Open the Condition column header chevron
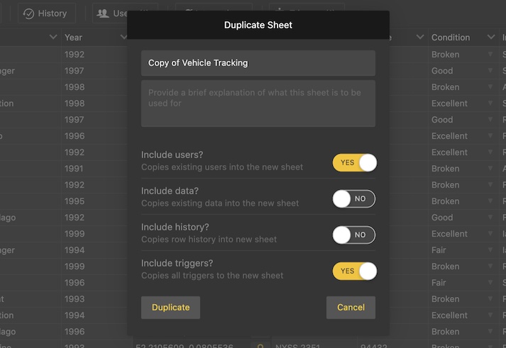The height and width of the screenshot is (348, 506). [x=491, y=38]
